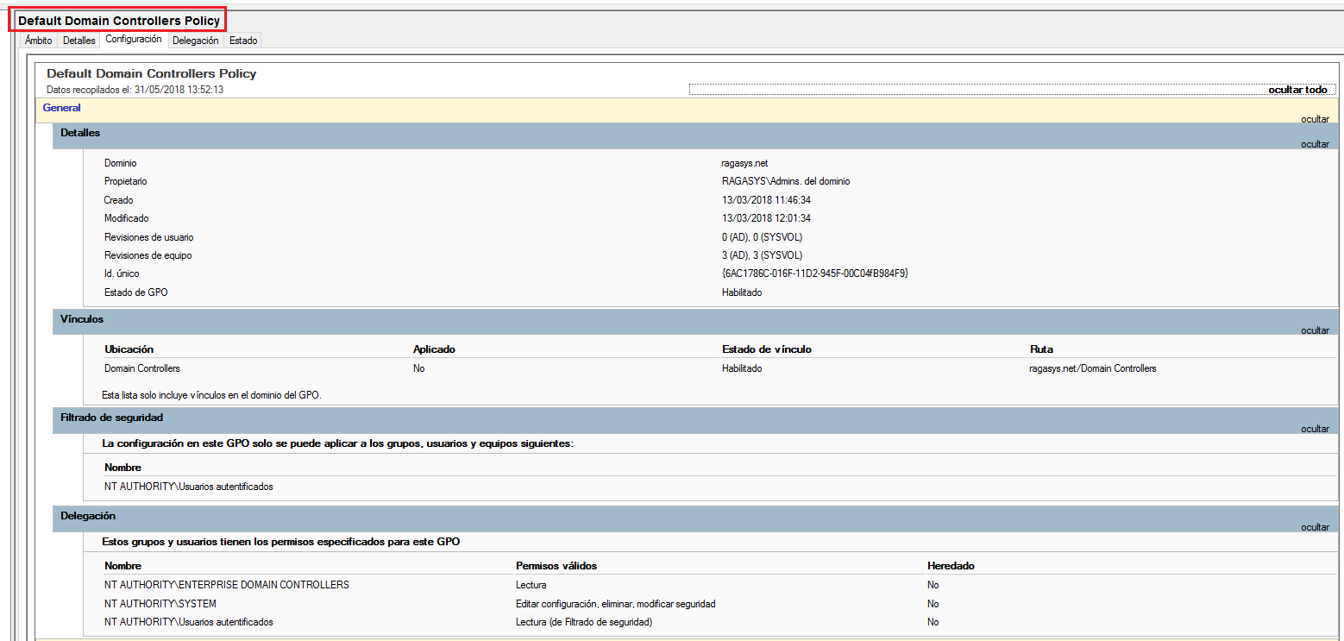Viewport: 1344px width, 641px height.
Task: Hide the General section using its ocultar link
Action: coord(1315,119)
